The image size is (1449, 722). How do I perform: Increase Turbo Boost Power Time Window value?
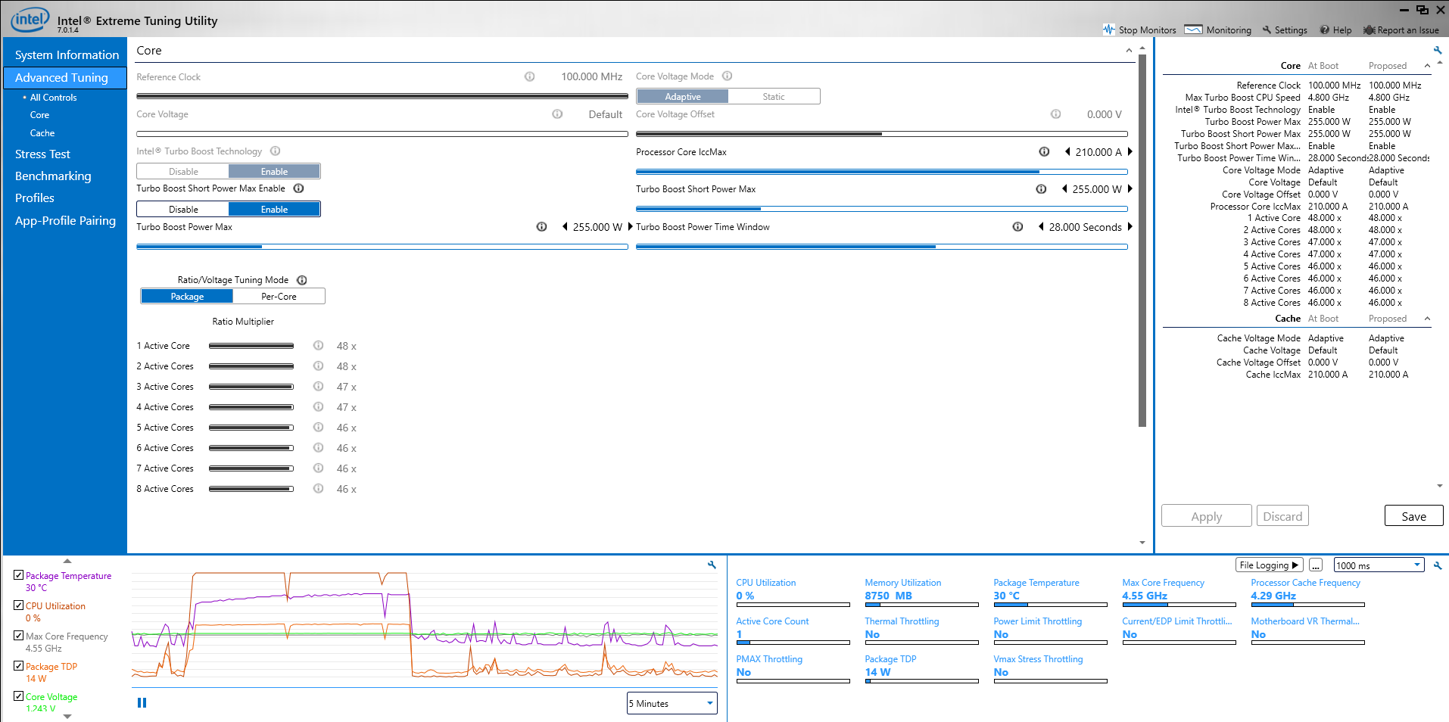(1130, 227)
